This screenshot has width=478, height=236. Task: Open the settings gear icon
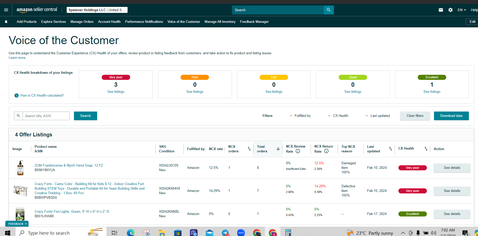[x=451, y=10]
